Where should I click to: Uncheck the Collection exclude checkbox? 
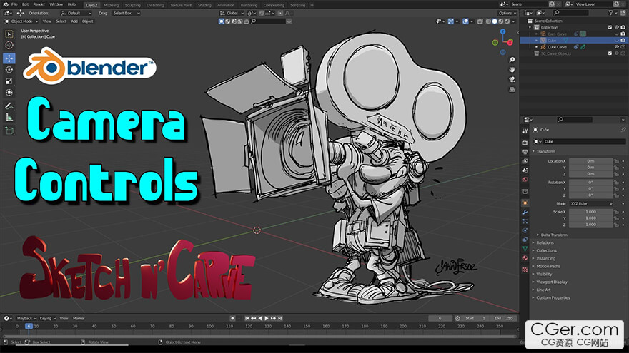click(610, 27)
